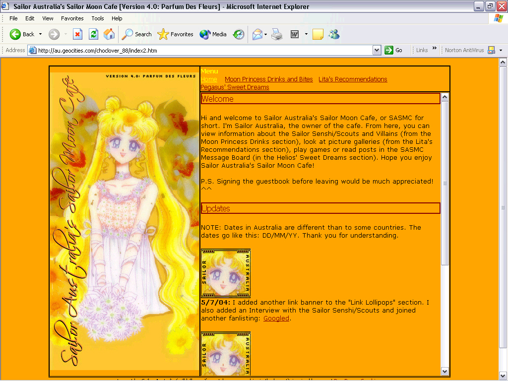Click the Edit with Word icon
The height and width of the screenshot is (381, 508).
tap(295, 34)
